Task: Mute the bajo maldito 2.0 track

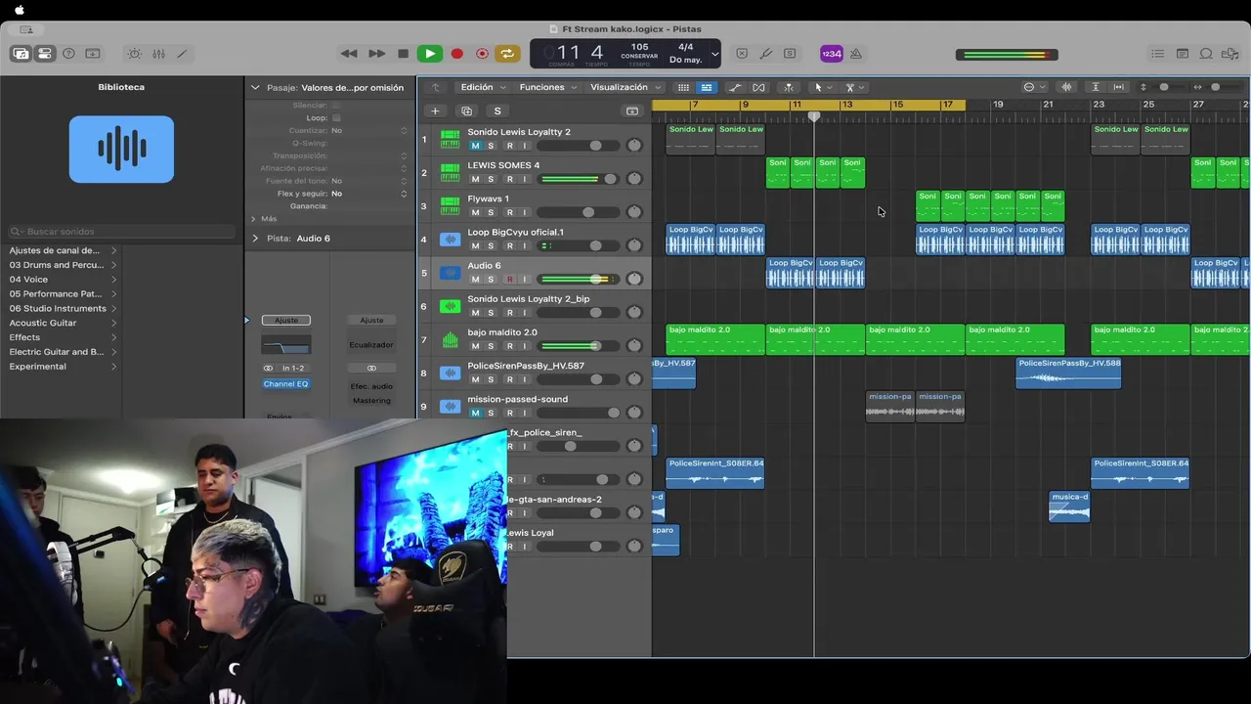Action: coord(476,346)
